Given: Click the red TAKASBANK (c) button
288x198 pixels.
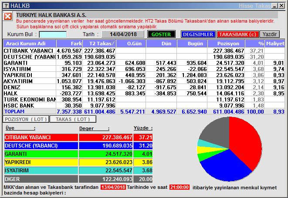Looking at the screenshot, I should [237, 34].
